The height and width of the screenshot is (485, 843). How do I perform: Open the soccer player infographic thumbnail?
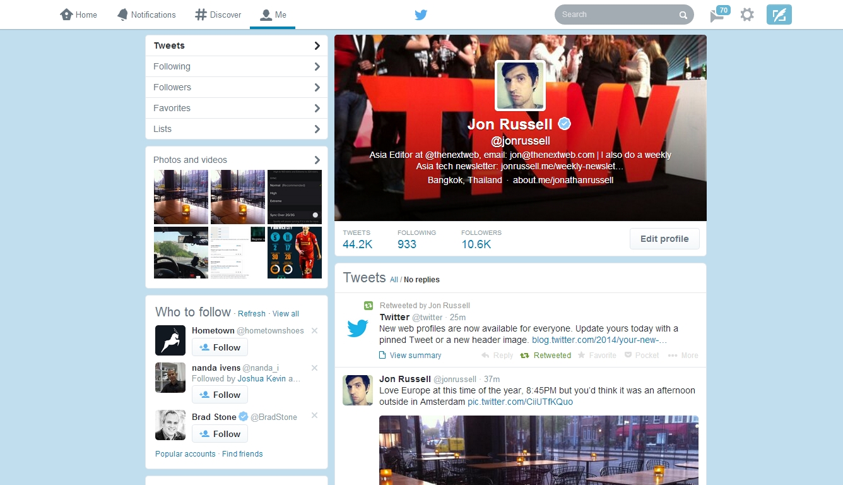pyautogui.click(x=295, y=253)
